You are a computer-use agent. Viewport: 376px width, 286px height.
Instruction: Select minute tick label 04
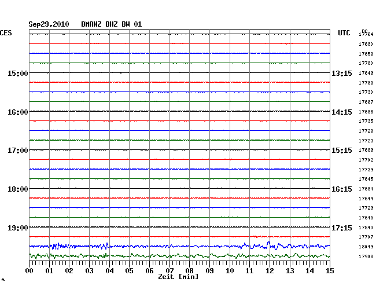click(x=109, y=270)
